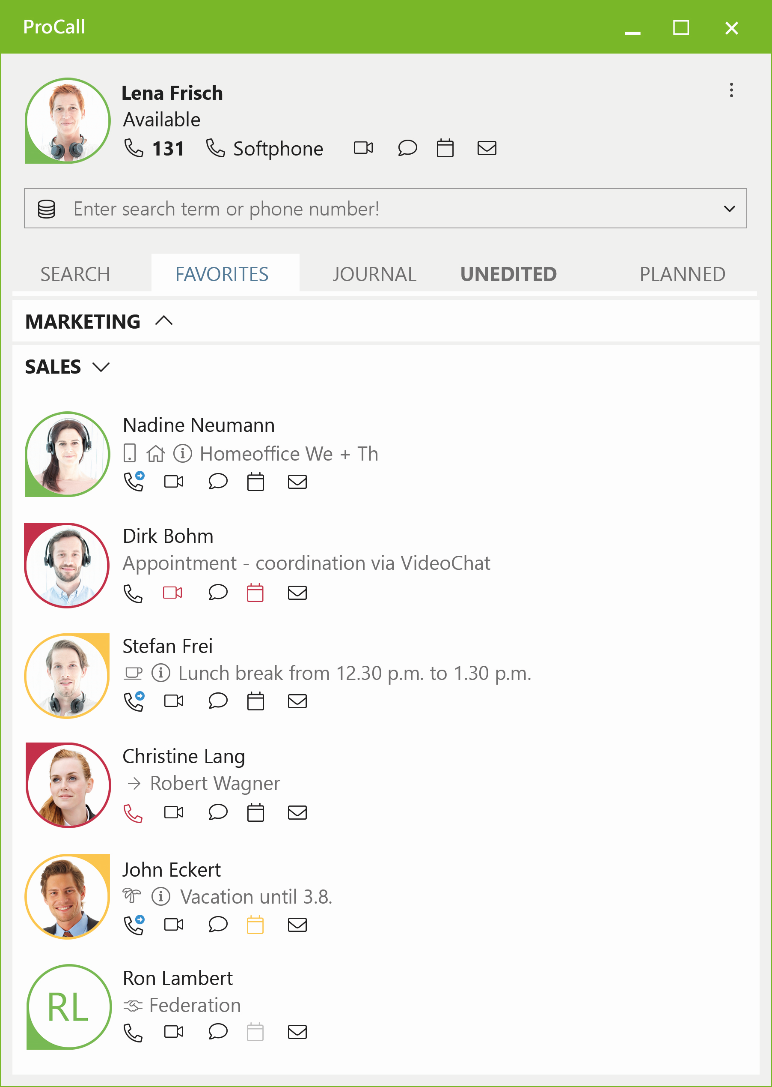The height and width of the screenshot is (1087, 772).
Task: Call Ron Lambert using phone icon
Action: click(x=133, y=1032)
